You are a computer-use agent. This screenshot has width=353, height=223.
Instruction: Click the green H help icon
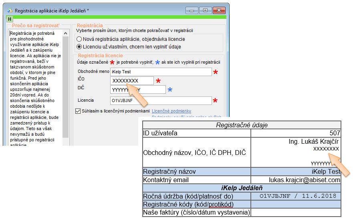click(10, 19)
